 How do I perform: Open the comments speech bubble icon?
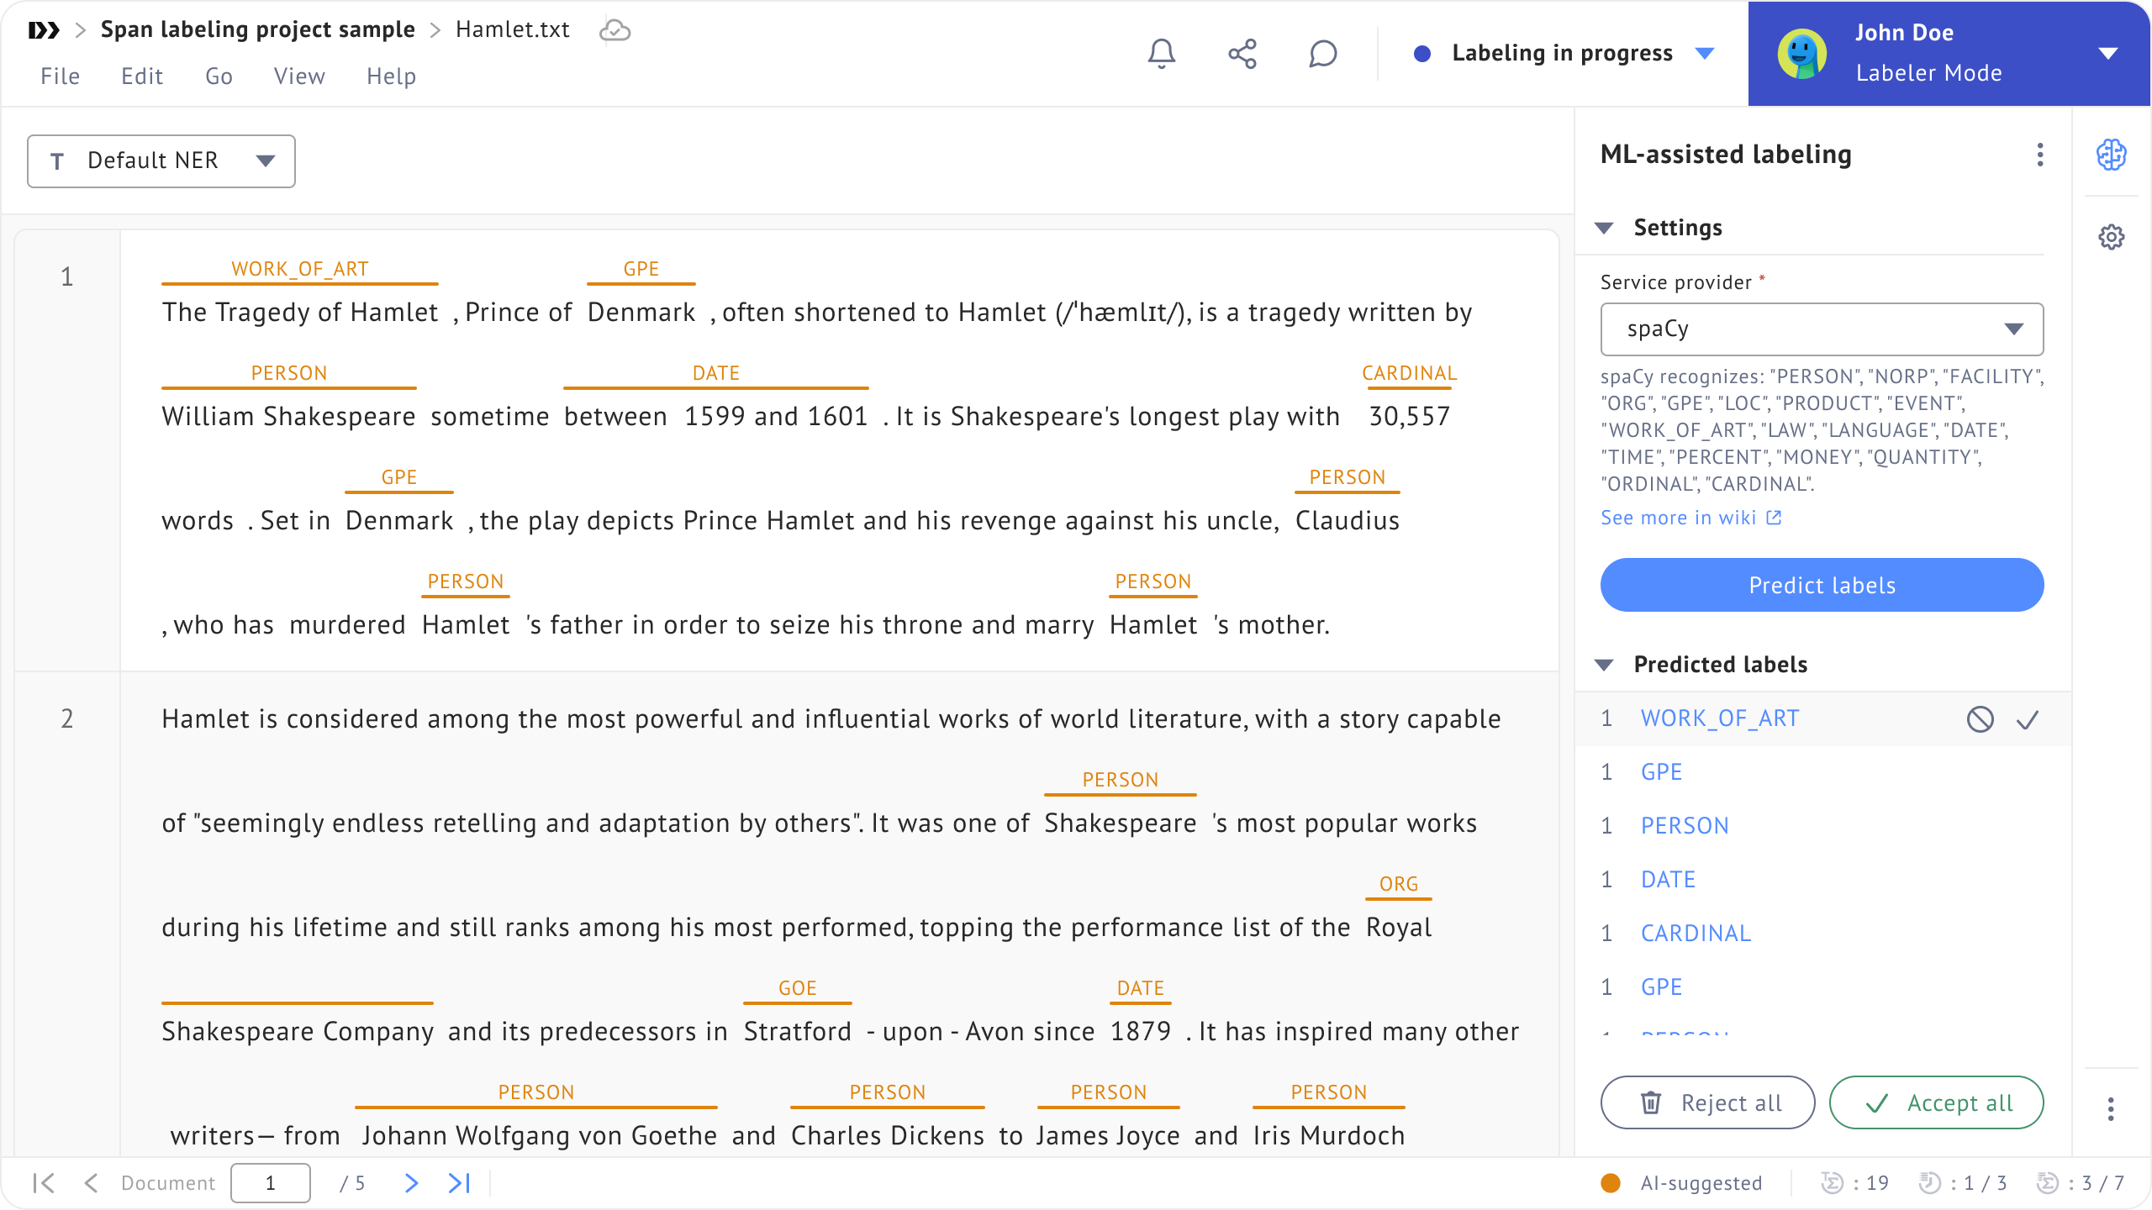[1322, 54]
